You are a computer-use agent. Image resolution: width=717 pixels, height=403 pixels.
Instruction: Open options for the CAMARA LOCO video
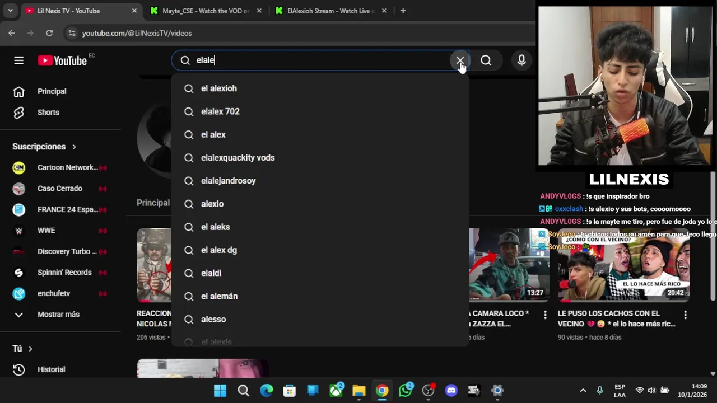pyautogui.click(x=545, y=315)
